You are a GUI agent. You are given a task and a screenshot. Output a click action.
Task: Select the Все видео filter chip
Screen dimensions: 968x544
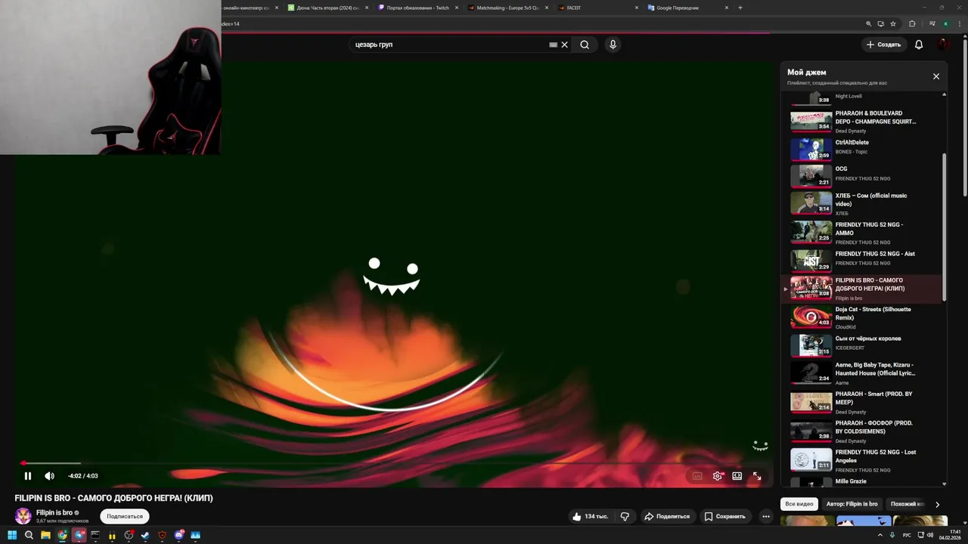click(x=799, y=504)
